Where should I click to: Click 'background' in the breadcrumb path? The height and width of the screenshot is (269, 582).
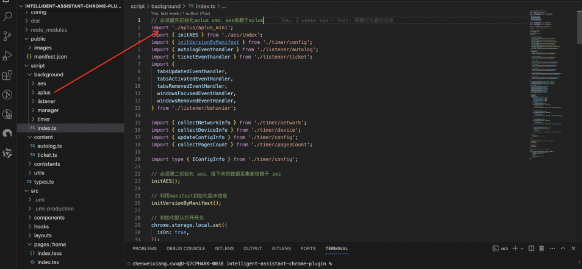coord(165,6)
